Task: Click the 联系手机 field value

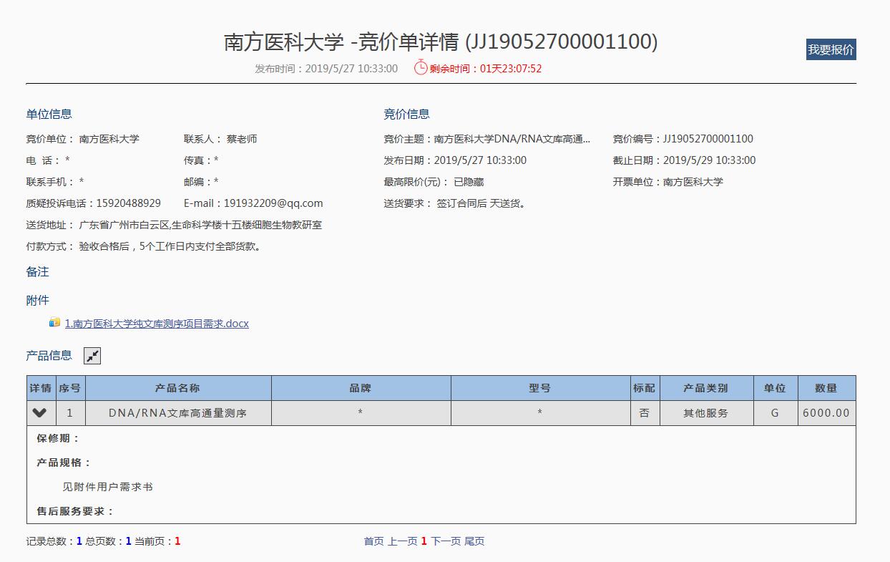Action: click(82, 183)
